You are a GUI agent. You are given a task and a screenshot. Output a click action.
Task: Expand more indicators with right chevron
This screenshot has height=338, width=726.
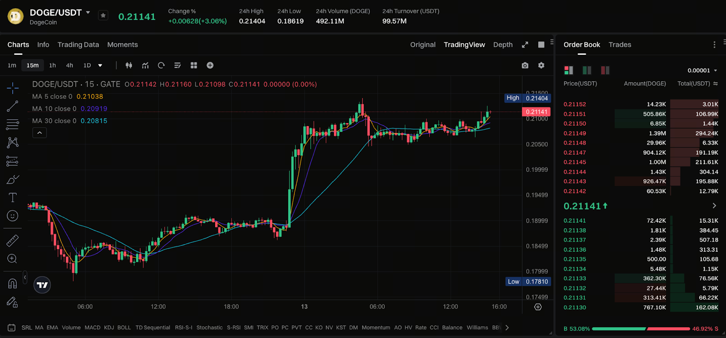tap(507, 328)
